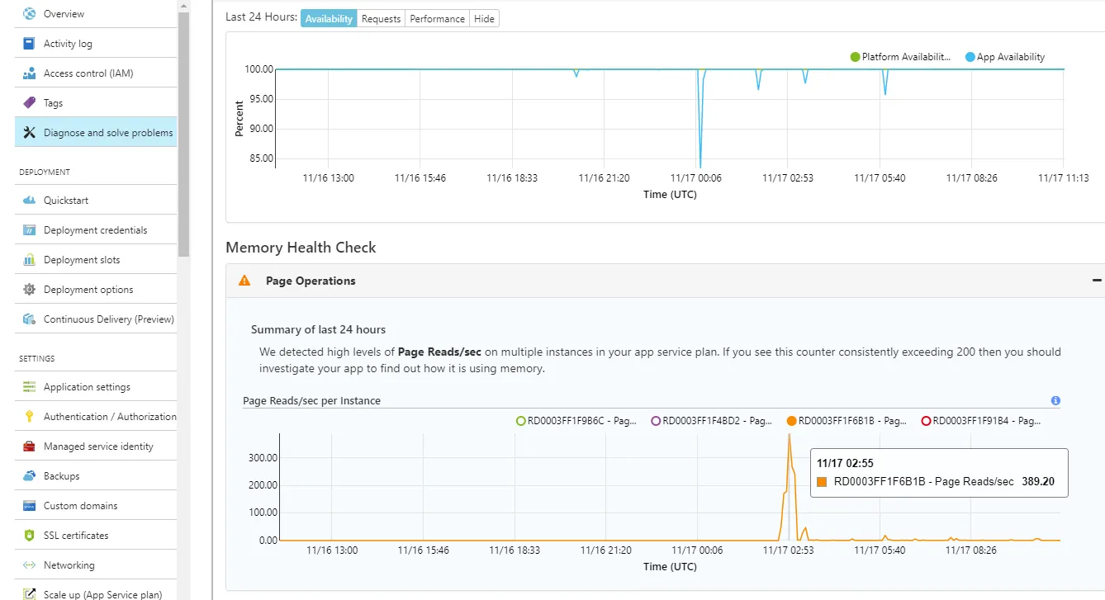This screenshot has width=1105, height=600.
Task: Click the Overview globe icon
Action: (30, 14)
